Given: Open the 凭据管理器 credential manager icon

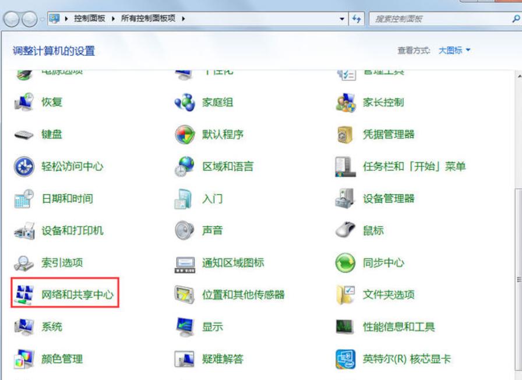Looking at the screenshot, I should [x=345, y=134].
